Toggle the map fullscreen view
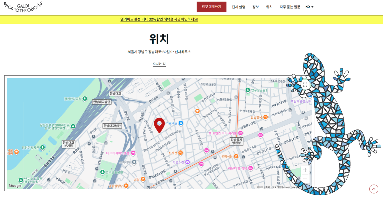Viewport: 383px width, 200px height. pyautogui.click(x=305, y=85)
